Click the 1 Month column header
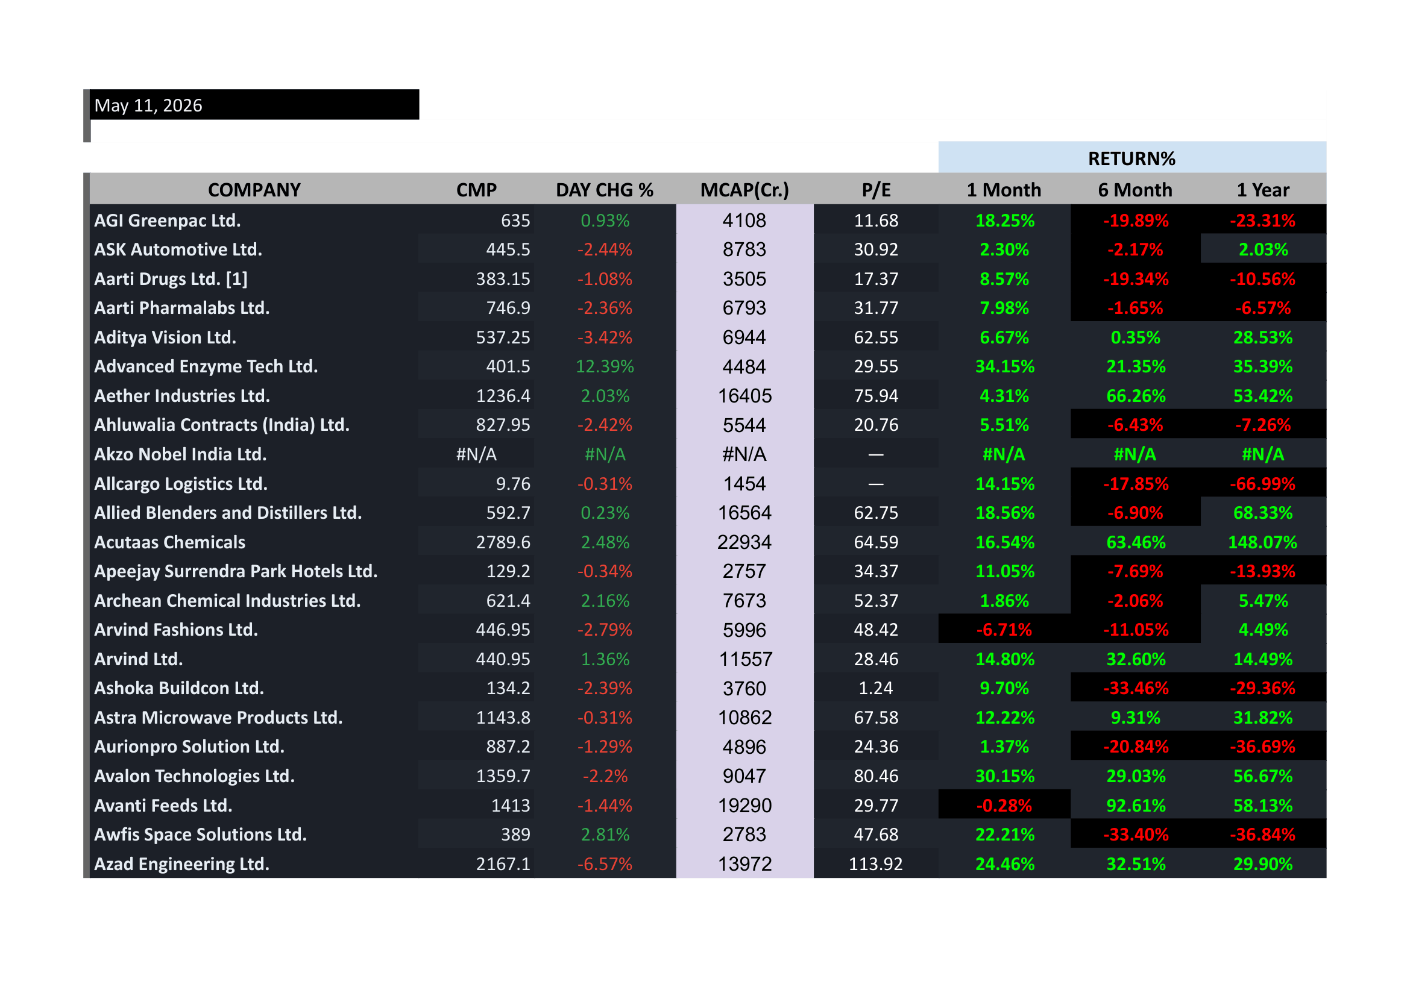Image resolution: width=1410 pixels, height=996 pixels. click(x=1004, y=190)
